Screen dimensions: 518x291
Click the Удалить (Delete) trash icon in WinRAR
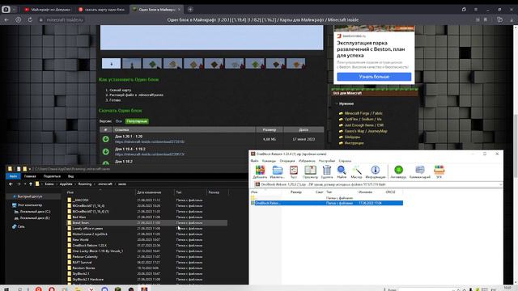coord(327,172)
